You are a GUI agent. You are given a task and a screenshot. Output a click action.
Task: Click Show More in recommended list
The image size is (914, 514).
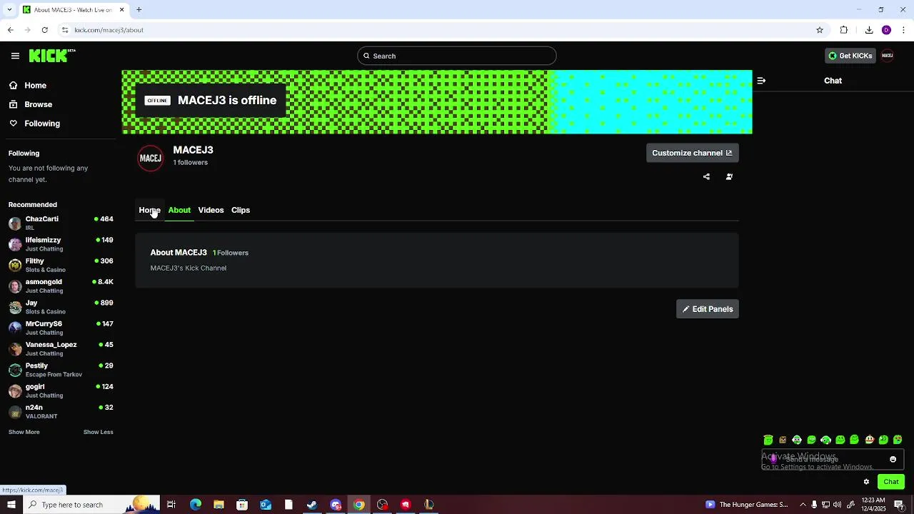(24, 432)
